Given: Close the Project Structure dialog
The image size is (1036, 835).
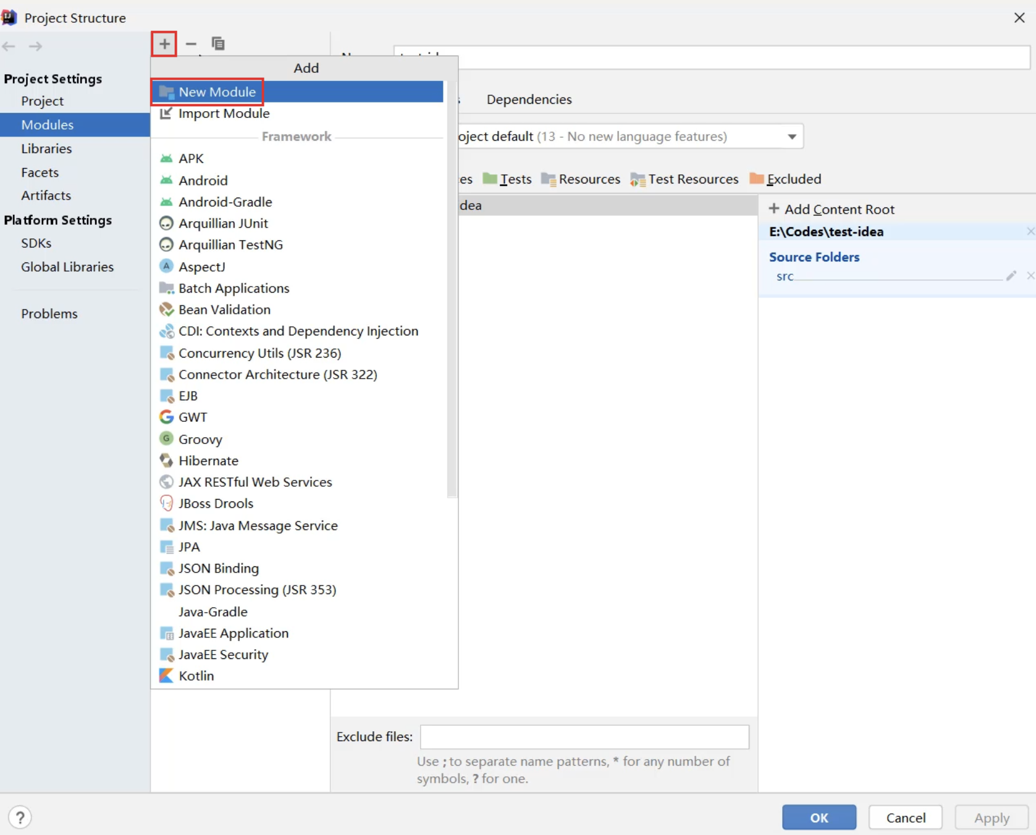Looking at the screenshot, I should [x=1019, y=18].
